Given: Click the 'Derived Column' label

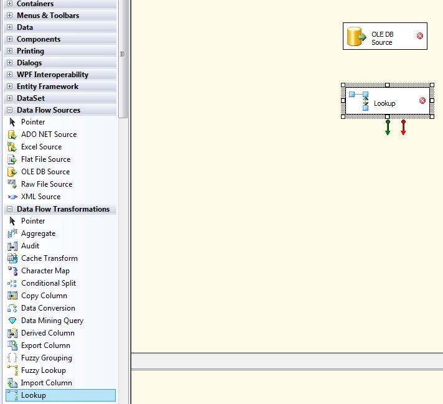Looking at the screenshot, I should coord(48,333).
